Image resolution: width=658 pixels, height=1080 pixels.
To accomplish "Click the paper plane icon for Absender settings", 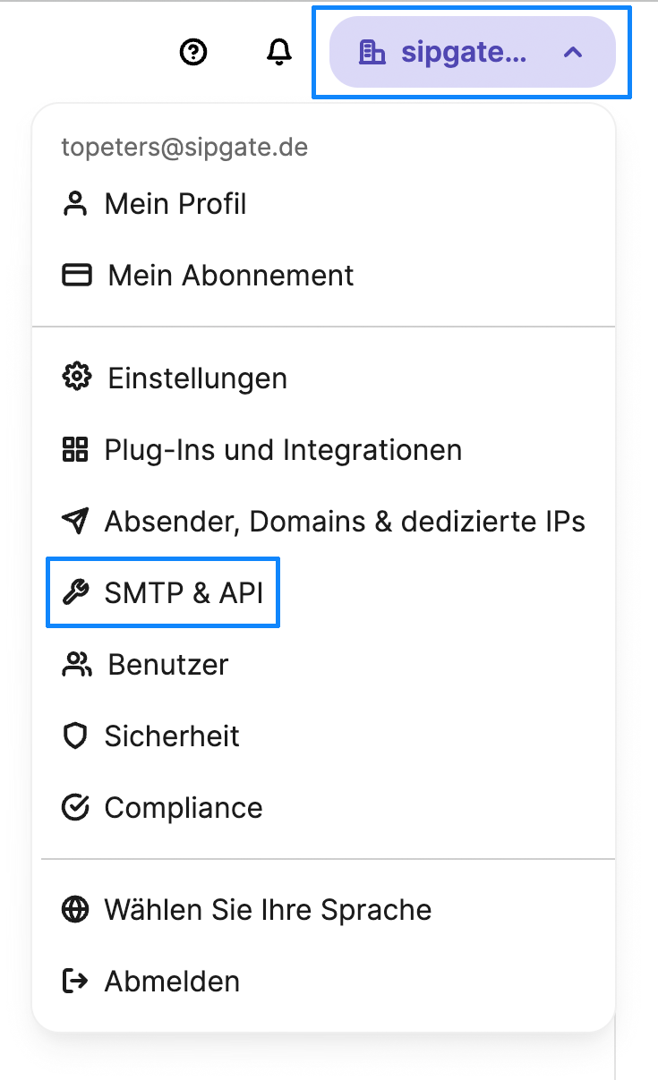I will tap(78, 521).
